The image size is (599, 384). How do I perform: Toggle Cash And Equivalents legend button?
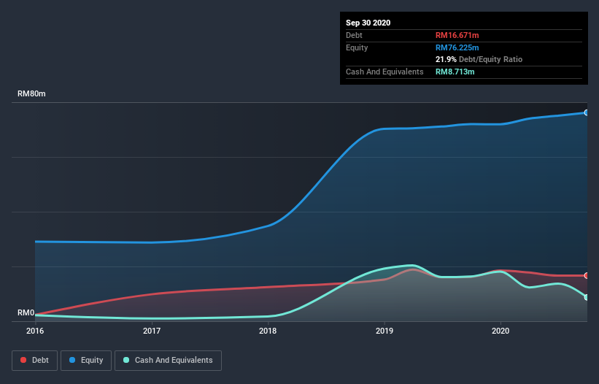(168, 361)
